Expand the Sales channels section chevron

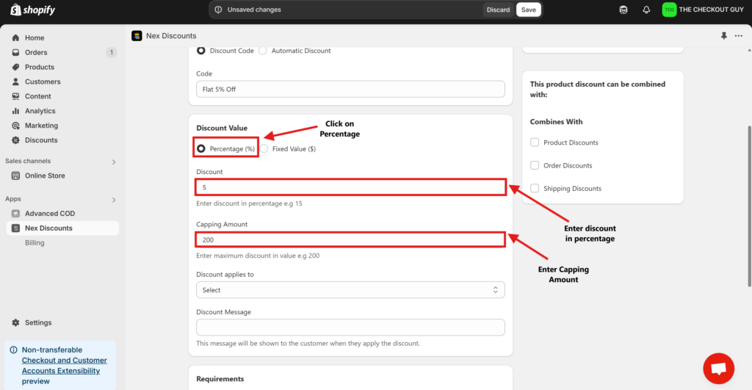point(113,162)
